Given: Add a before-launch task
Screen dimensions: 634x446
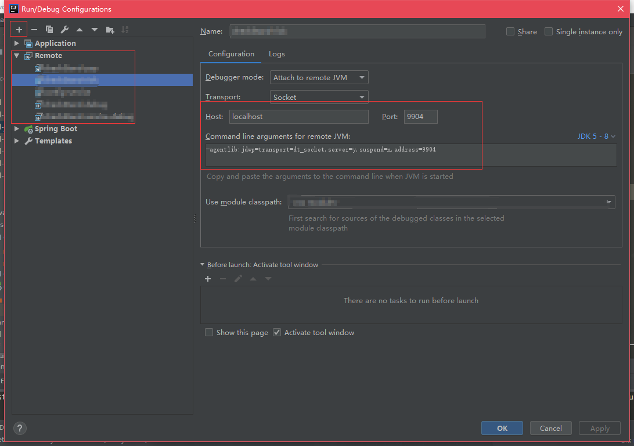Looking at the screenshot, I should pyautogui.click(x=208, y=279).
